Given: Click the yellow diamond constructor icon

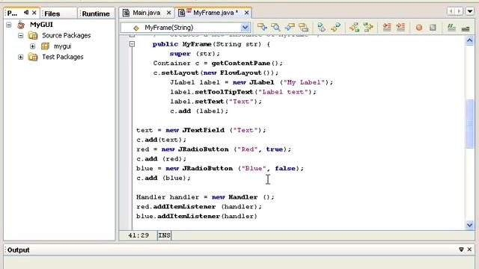Looking at the screenshot, I should tap(136, 28).
